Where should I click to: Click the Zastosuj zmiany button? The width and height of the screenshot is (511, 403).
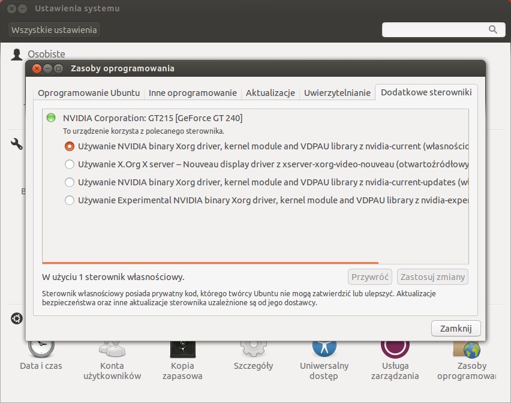coord(432,277)
